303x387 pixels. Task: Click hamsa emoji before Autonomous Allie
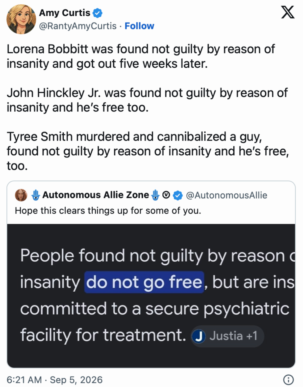(36, 195)
